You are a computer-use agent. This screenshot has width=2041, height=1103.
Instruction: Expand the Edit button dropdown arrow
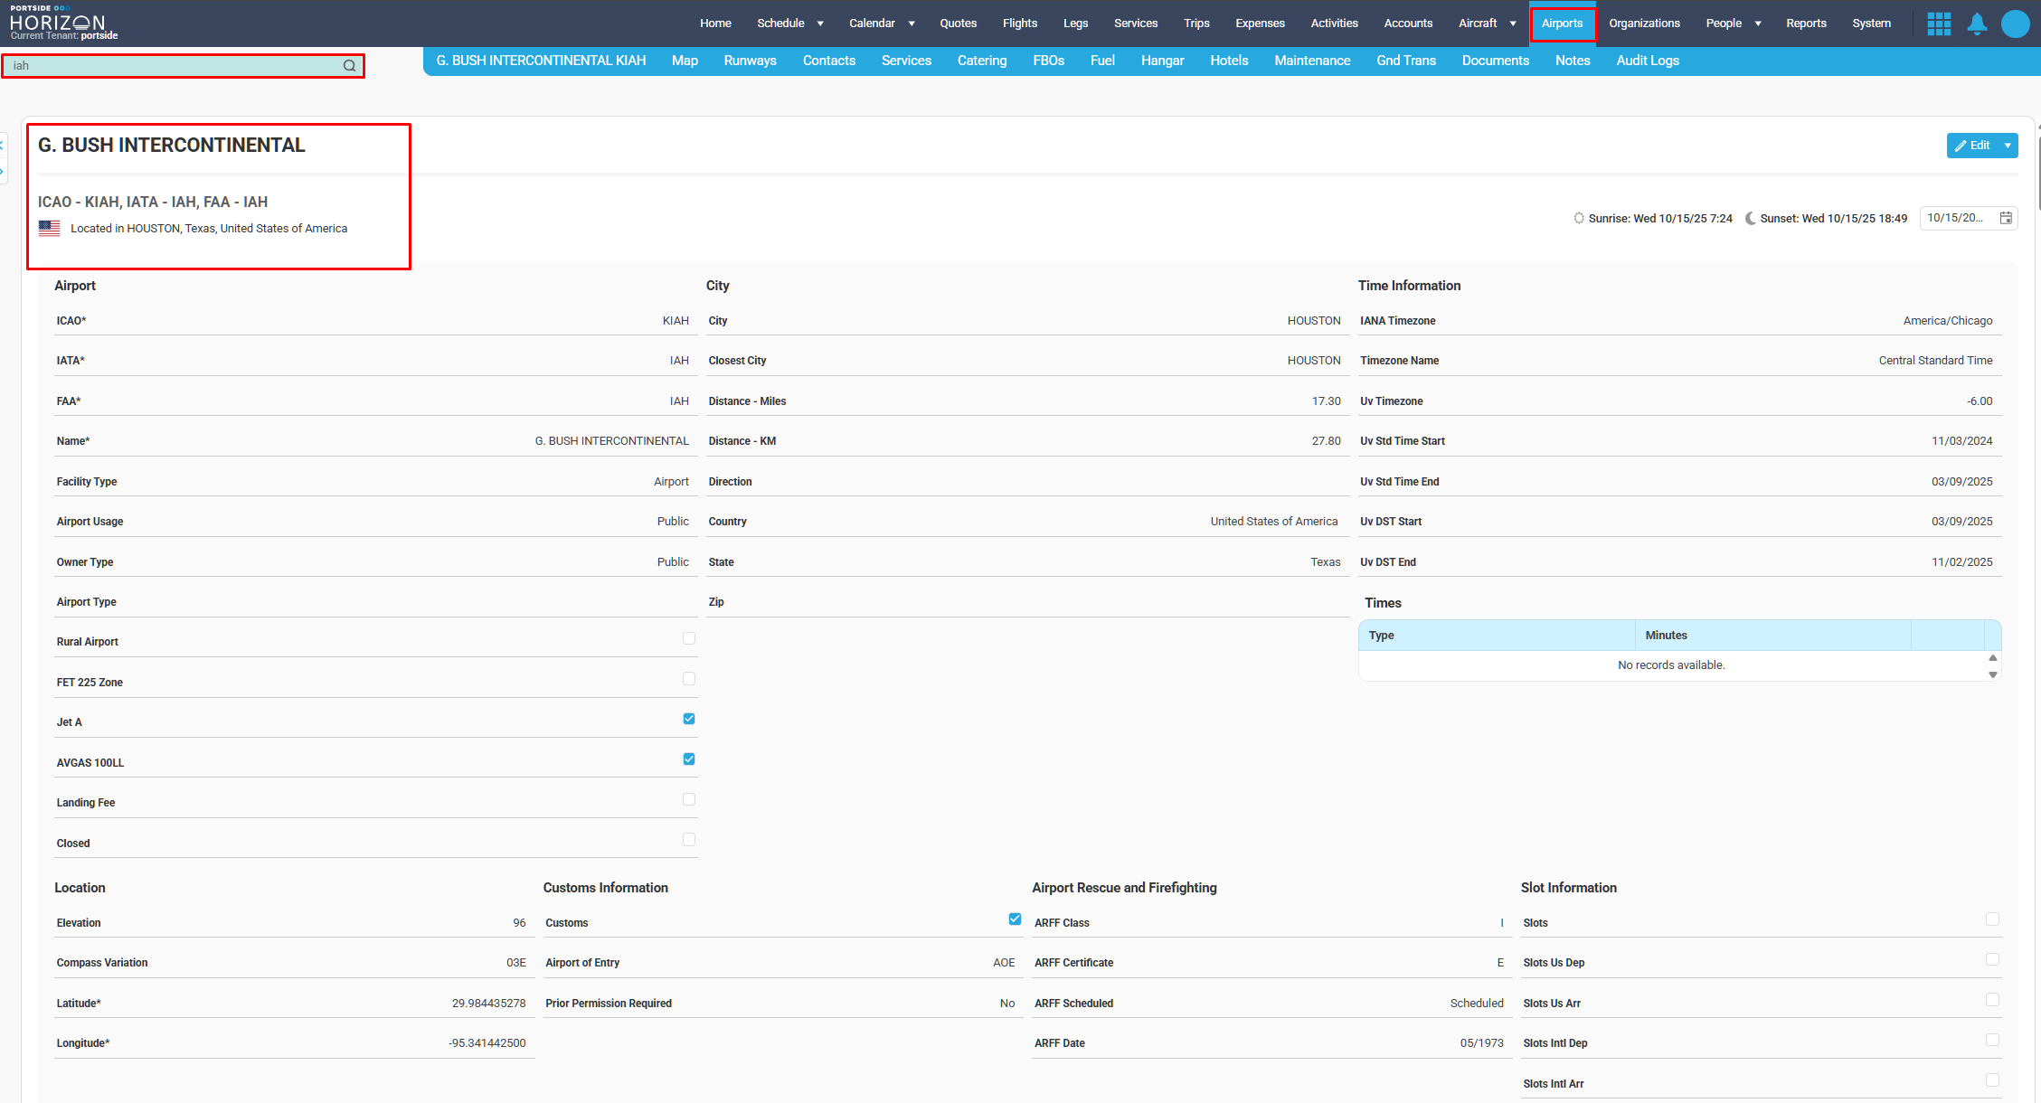coord(2008,146)
